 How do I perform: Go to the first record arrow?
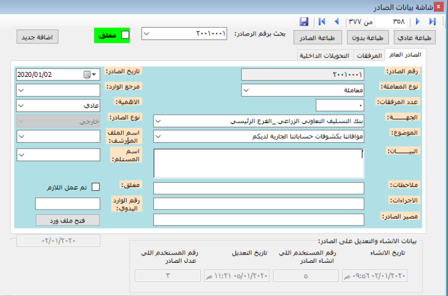322,21
